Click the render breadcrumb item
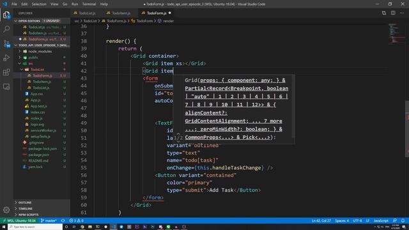 click(168, 21)
